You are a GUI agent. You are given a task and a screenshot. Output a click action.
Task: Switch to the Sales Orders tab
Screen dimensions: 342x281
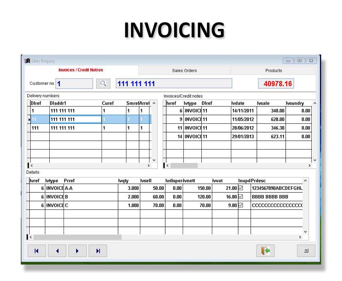(184, 71)
